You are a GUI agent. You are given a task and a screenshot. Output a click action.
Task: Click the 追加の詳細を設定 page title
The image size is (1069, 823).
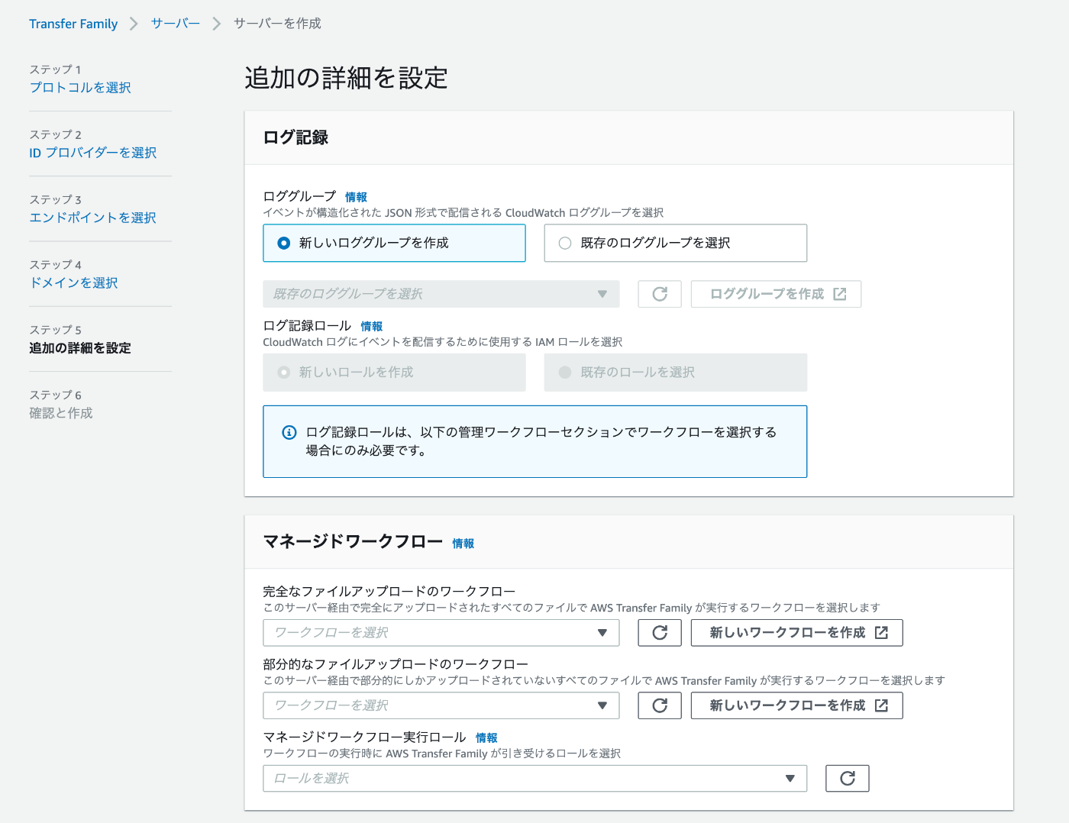(x=346, y=78)
